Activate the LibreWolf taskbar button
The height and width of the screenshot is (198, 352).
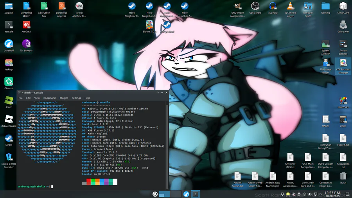[x=186, y=194]
